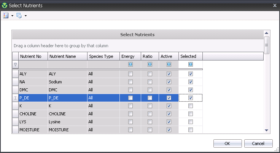
Task: Uncheck Selected box for ALY row
Action: click(191, 74)
